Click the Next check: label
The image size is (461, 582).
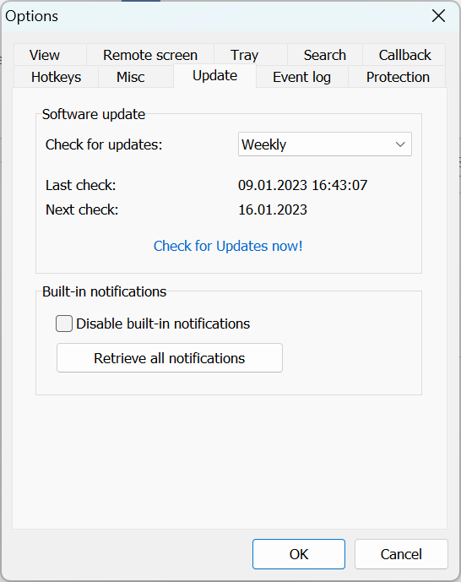[82, 209]
